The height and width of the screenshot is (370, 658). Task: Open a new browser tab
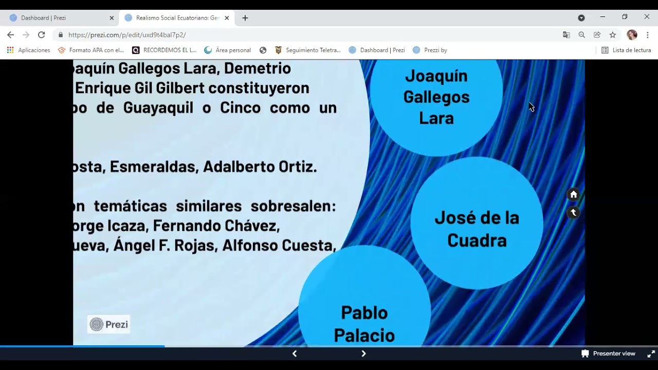click(245, 18)
